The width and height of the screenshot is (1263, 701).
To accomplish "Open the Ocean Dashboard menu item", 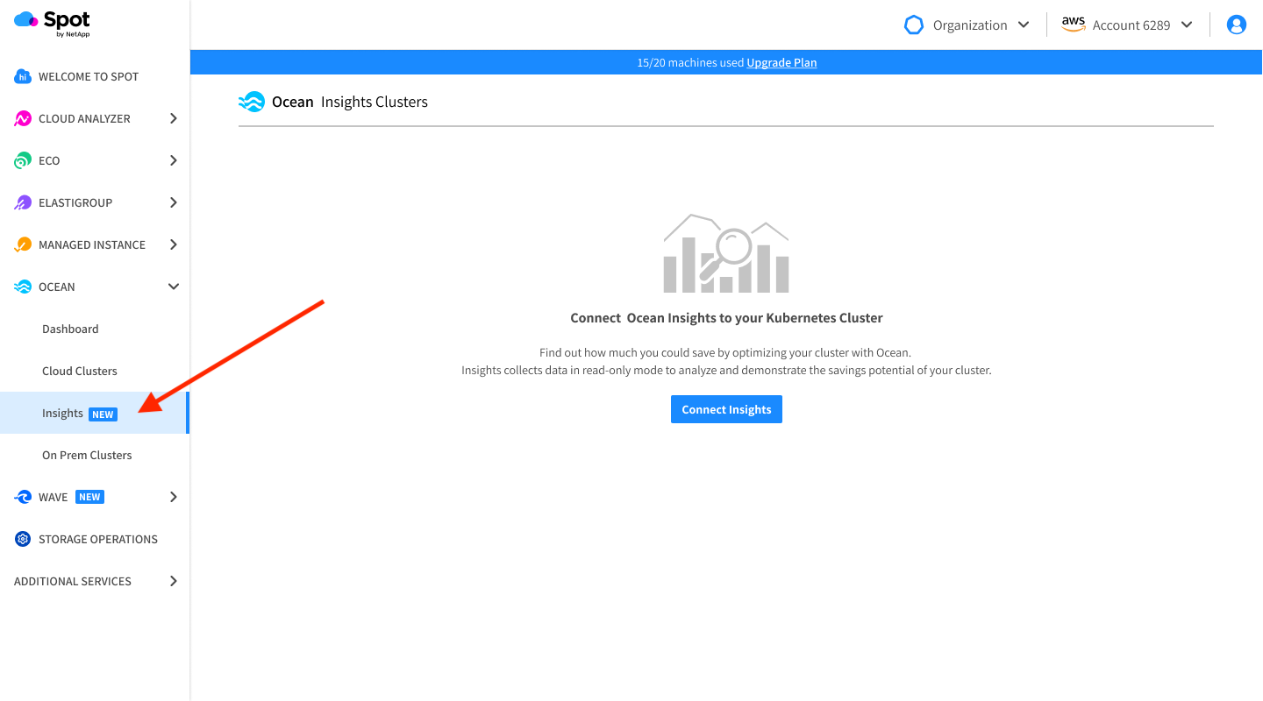I will coord(70,329).
